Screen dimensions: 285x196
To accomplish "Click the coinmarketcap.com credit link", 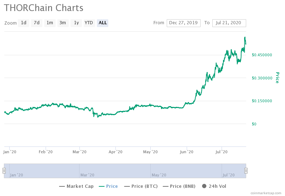I will (266, 193).
